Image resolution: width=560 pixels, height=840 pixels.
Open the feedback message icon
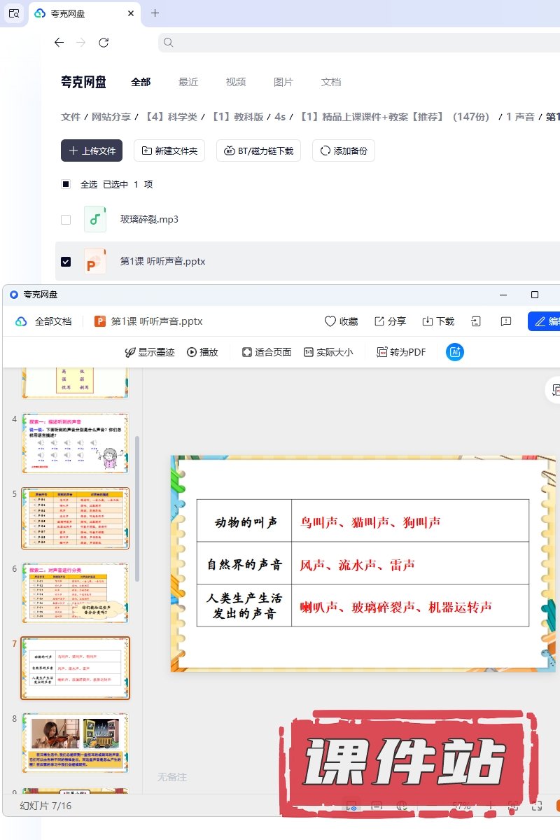point(506,321)
